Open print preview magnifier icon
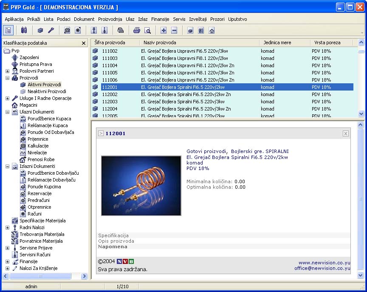 [147, 30]
